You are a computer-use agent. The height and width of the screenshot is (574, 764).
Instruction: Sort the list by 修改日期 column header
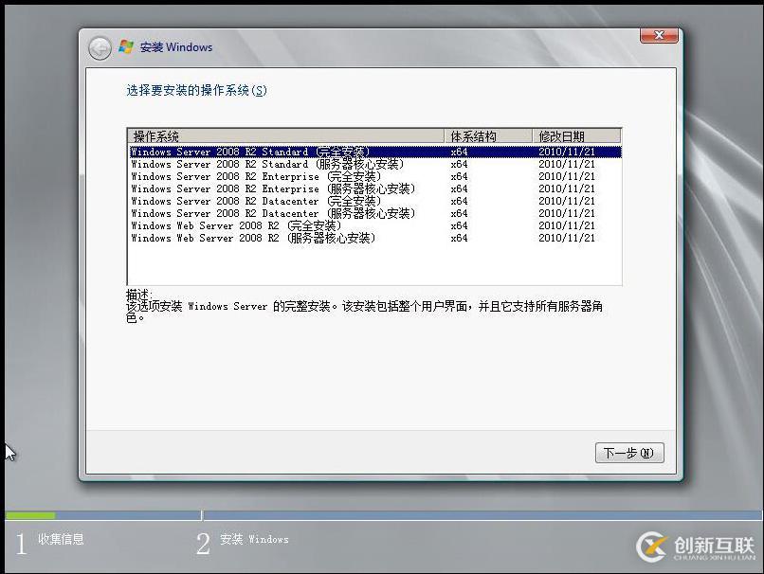[x=564, y=135]
